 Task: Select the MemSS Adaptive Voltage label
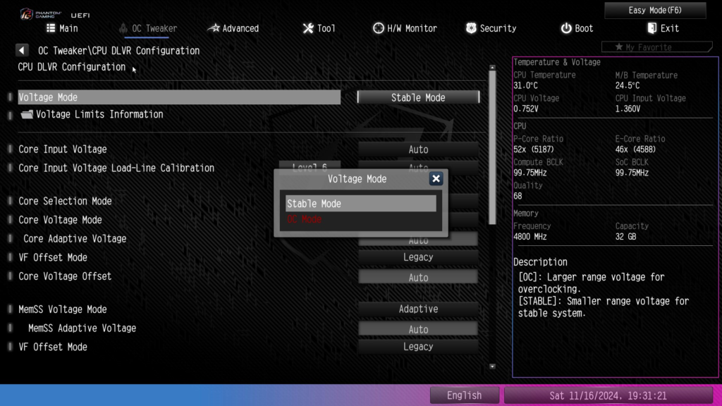(82, 328)
